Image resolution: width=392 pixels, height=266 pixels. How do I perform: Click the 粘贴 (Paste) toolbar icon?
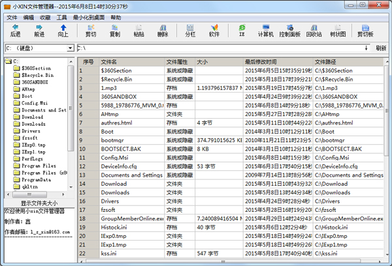(139, 30)
